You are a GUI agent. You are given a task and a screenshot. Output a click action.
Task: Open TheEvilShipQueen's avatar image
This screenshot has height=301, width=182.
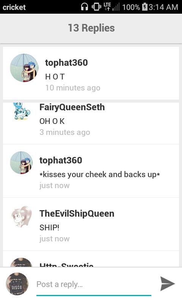pyautogui.click(x=21, y=217)
